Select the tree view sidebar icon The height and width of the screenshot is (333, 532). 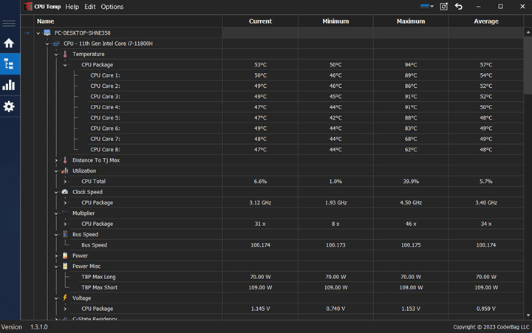click(9, 63)
